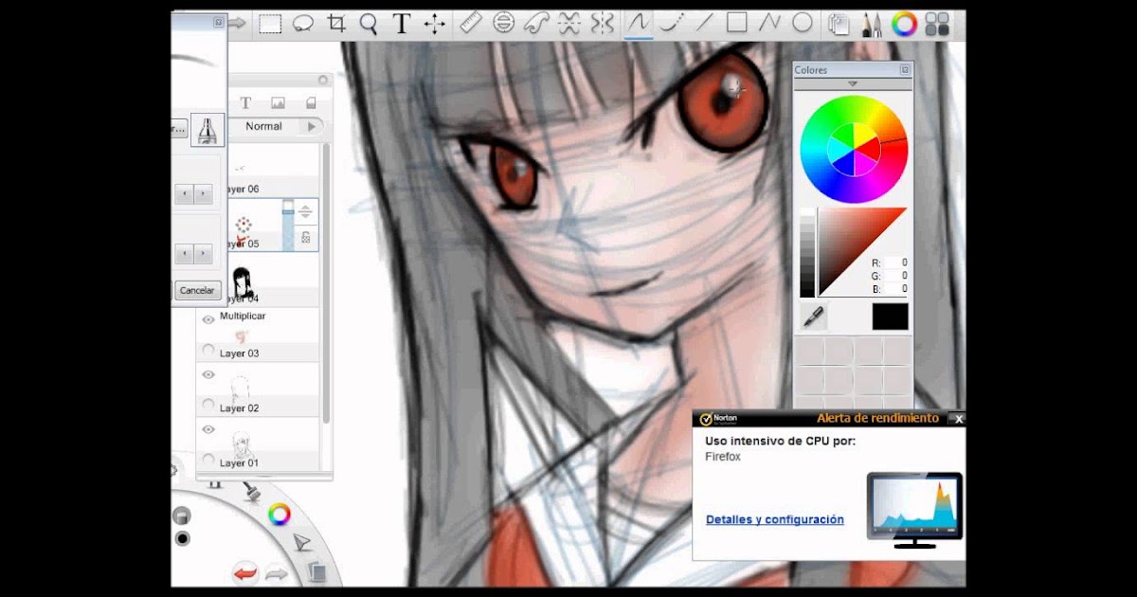Click the clear layer icon in Layers panel
1137x597 pixels.
pyautogui.click(x=311, y=102)
